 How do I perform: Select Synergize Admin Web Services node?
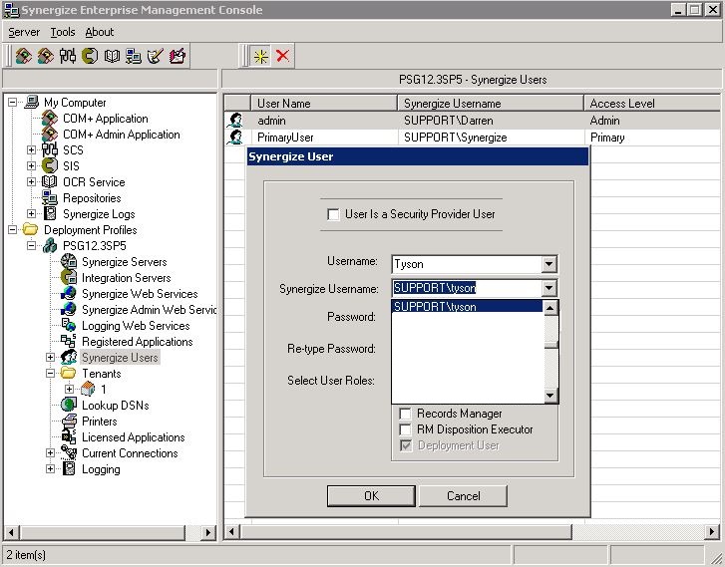click(x=149, y=310)
